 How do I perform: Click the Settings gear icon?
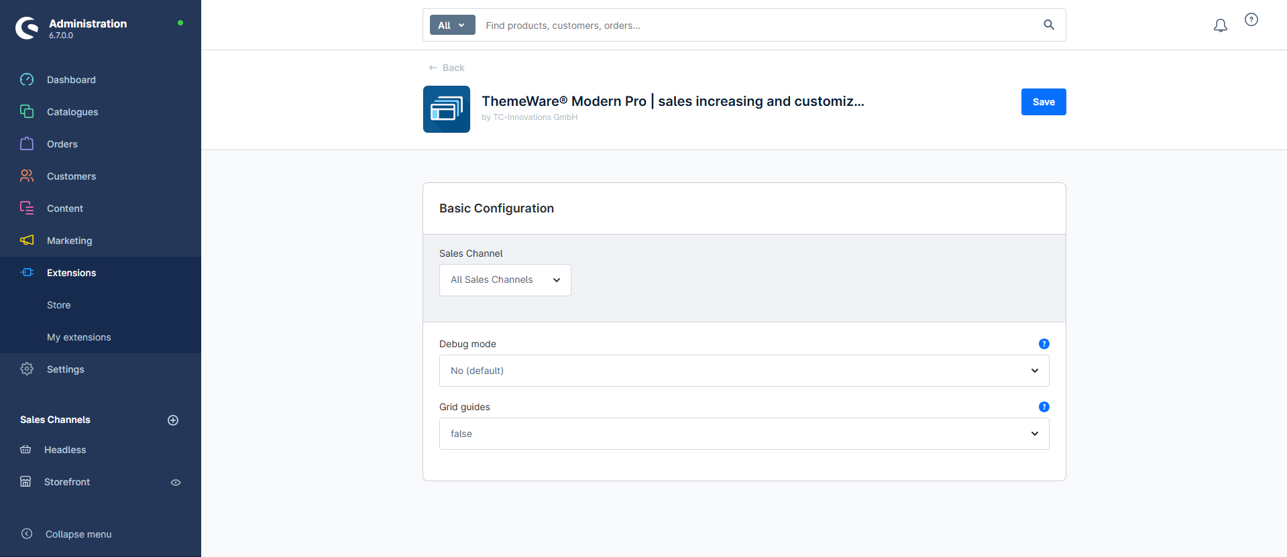tap(27, 369)
